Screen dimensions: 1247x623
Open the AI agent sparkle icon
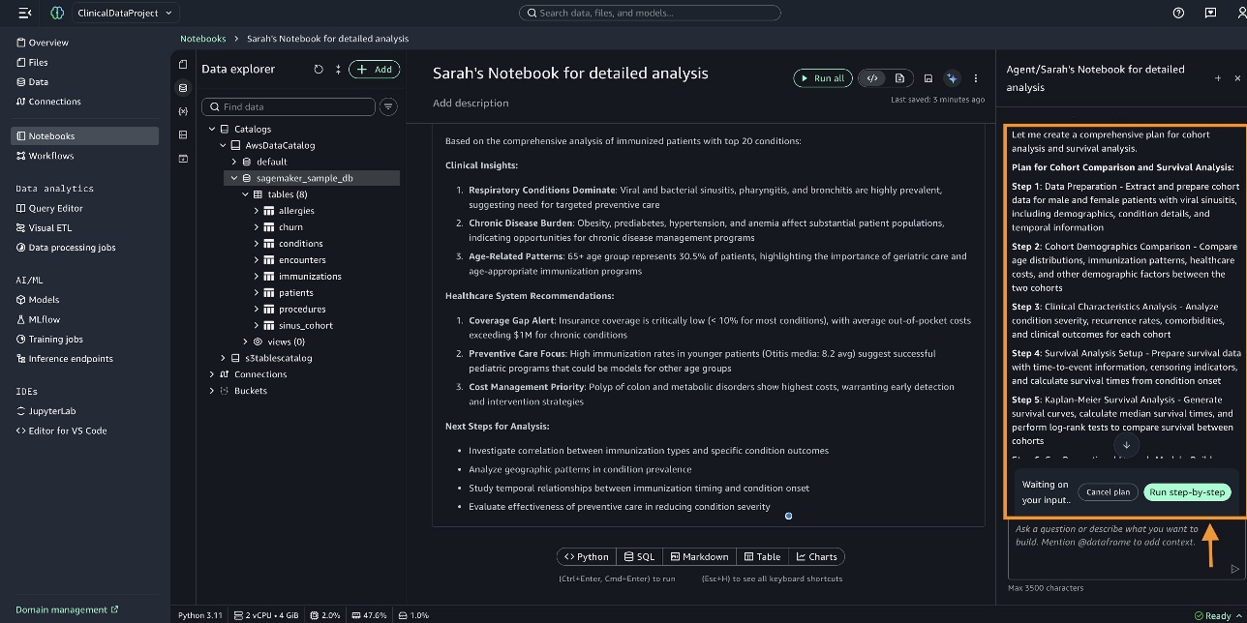[x=952, y=78]
